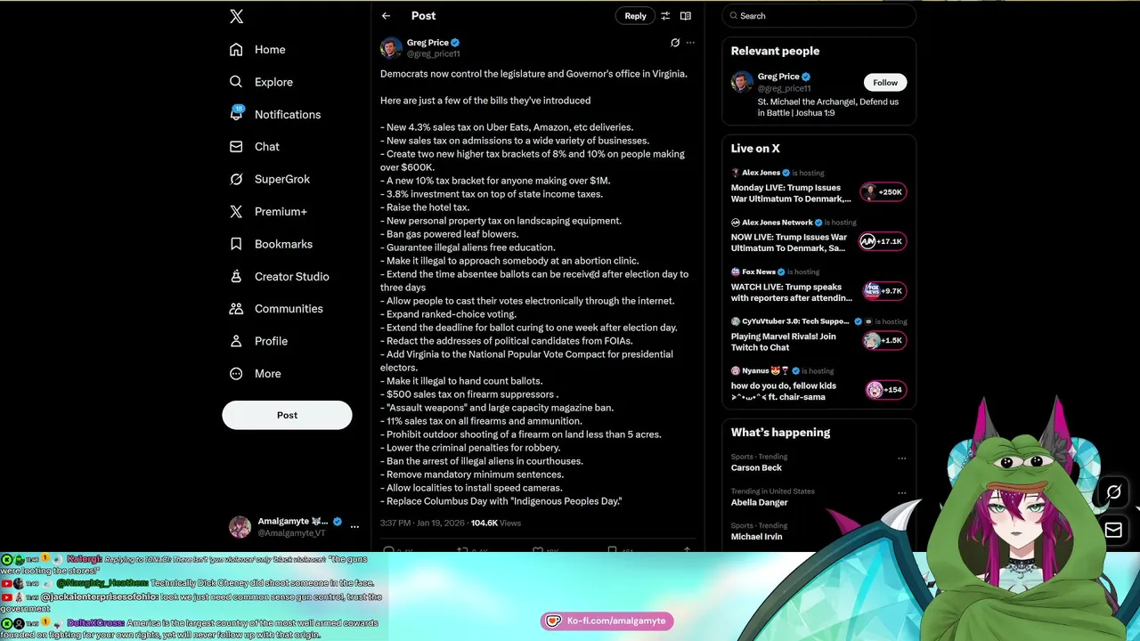Click the Communities people icon
This screenshot has height=641, width=1140.
pos(236,309)
